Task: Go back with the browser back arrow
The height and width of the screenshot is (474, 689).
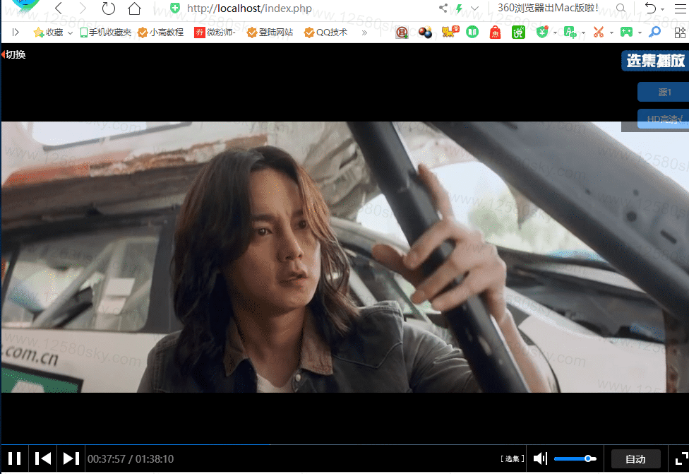Action: 59,8
